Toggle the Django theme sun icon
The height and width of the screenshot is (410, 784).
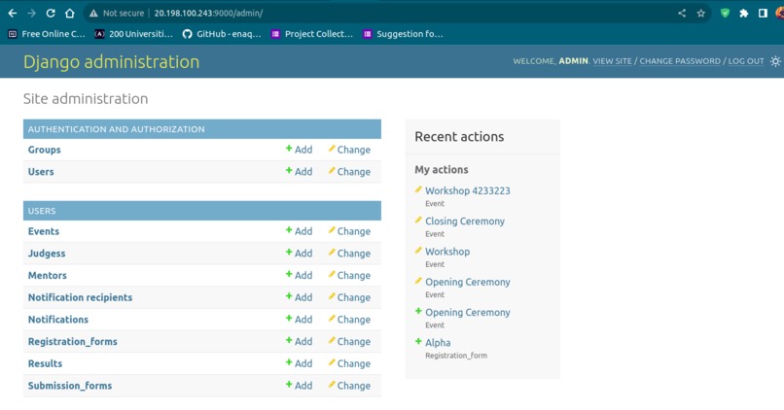coord(775,61)
